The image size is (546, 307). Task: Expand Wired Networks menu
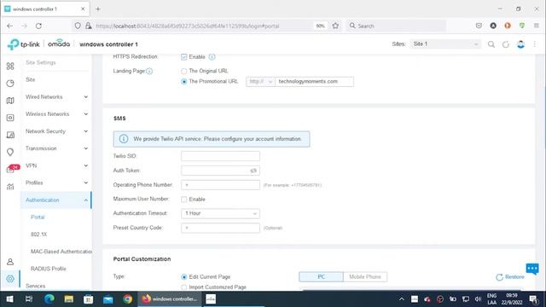tap(56, 96)
